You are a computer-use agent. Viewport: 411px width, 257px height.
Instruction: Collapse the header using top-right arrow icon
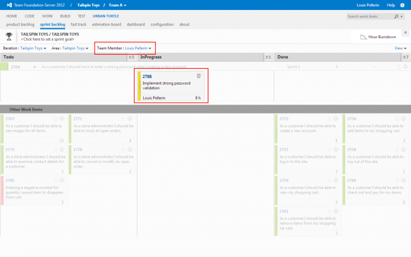(x=406, y=33)
